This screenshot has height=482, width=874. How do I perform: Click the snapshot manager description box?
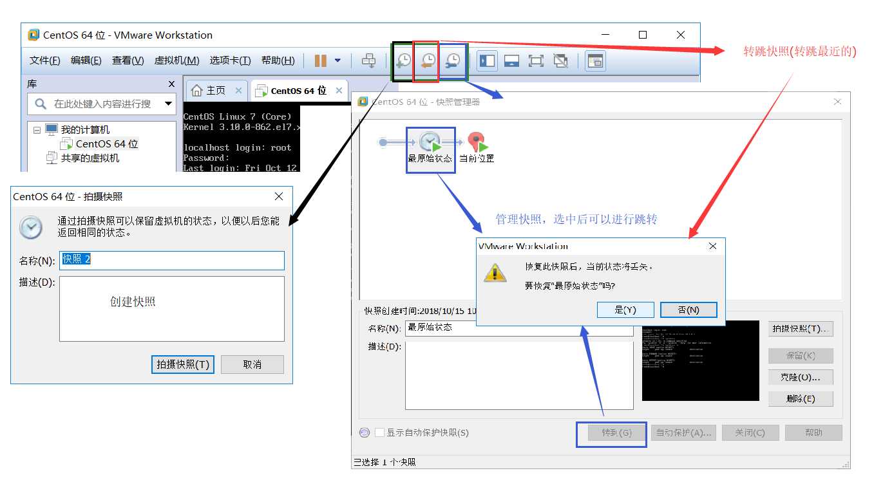pyautogui.click(x=519, y=375)
